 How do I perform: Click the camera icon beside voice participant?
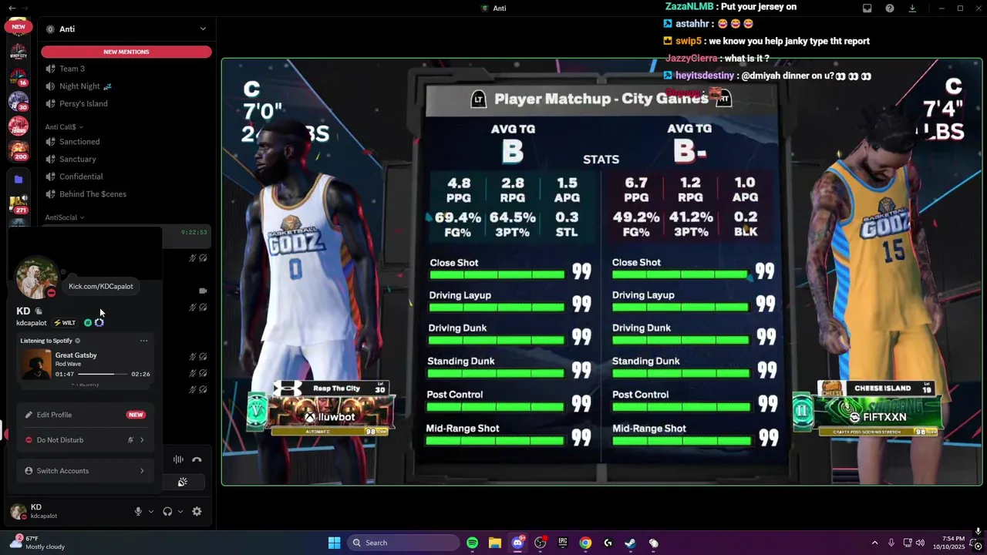point(203,291)
